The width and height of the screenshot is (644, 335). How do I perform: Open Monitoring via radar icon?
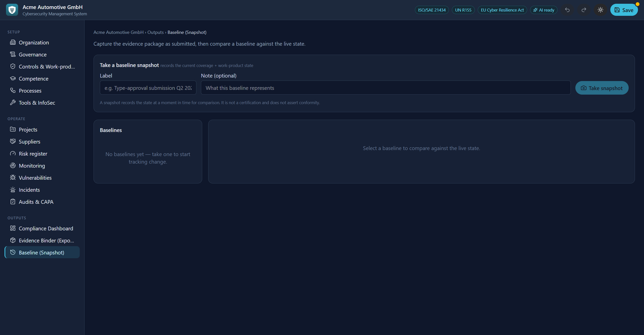click(x=13, y=165)
